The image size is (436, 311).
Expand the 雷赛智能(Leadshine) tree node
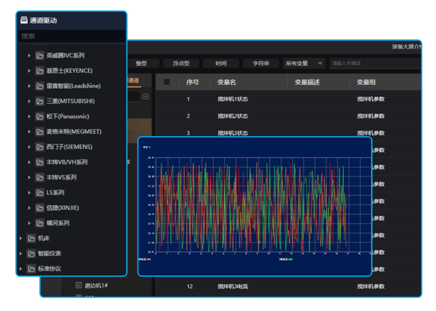click(29, 86)
